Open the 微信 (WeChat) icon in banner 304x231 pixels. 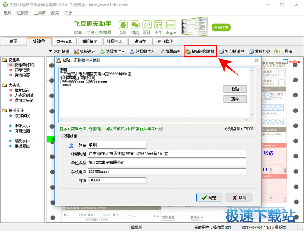click(135, 25)
